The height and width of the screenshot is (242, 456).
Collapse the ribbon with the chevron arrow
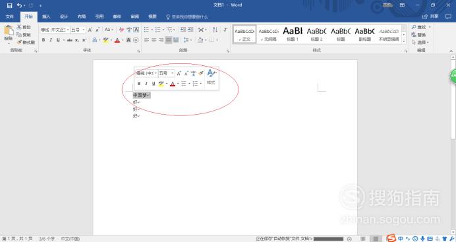(x=451, y=51)
